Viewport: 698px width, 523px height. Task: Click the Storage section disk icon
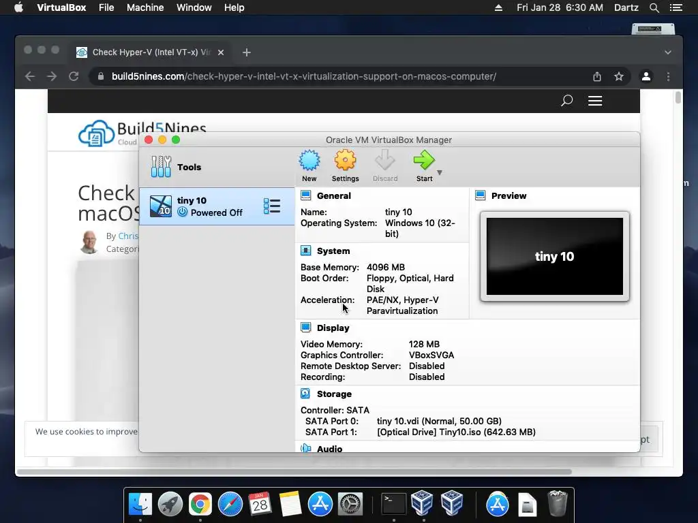pos(305,394)
